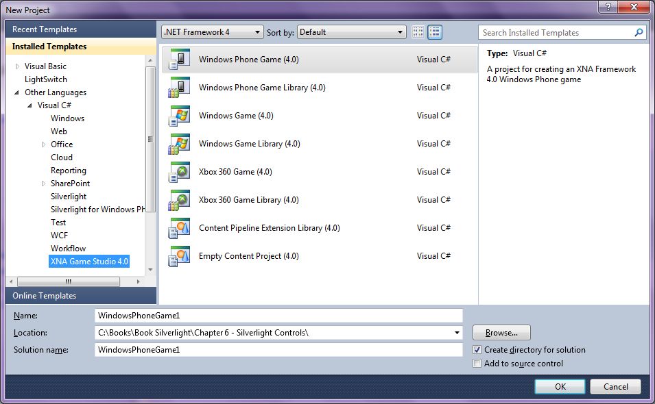This screenshot has height=404, width=655.
Task: Select the Windows Game (4.0) template name
Action: 236,116
